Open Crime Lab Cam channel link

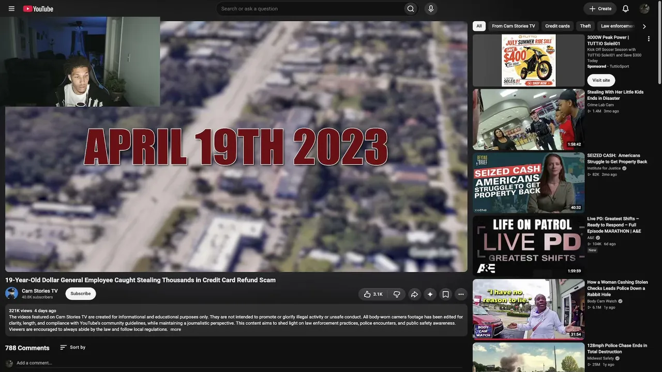point(600,105)
